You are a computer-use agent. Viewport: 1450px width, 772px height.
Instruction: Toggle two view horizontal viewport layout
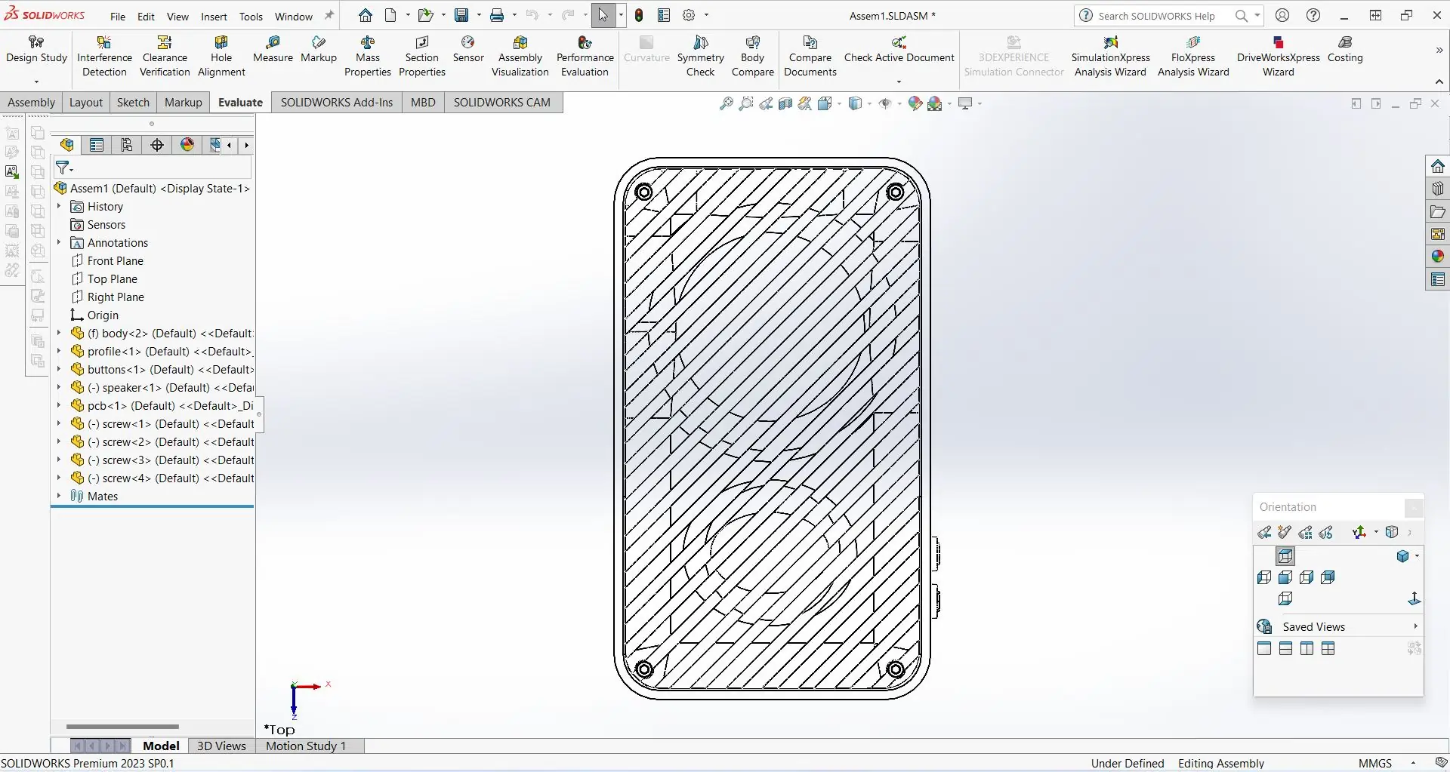[1285, 649]
